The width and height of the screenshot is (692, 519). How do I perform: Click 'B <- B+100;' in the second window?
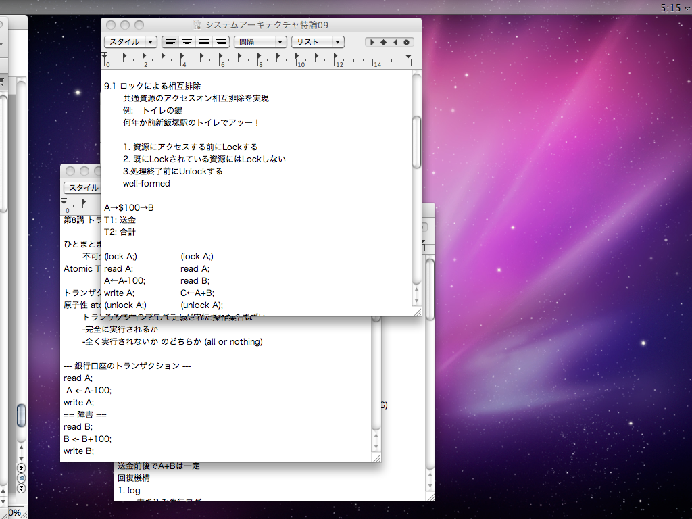coord(88,439)
